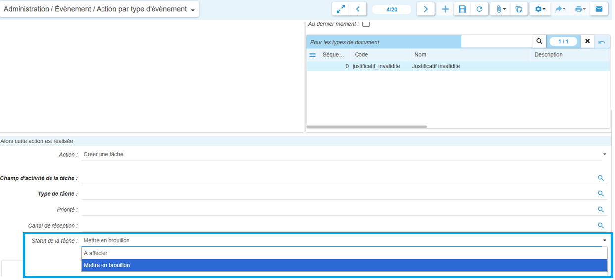Clear document types search with X button
This screenshot has width=615, height=280.
(x=587, y=41)
